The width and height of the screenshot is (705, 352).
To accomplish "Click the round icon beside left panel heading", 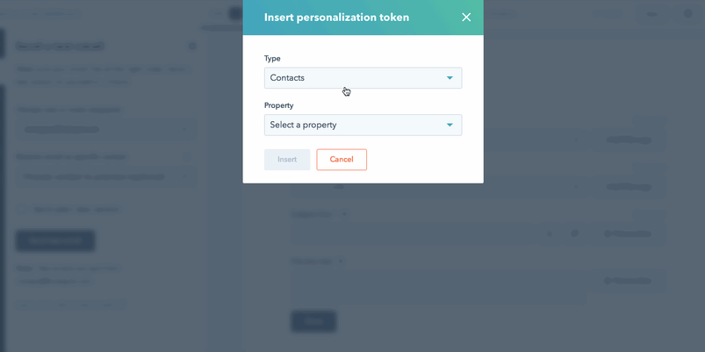I will coord(192,47).
